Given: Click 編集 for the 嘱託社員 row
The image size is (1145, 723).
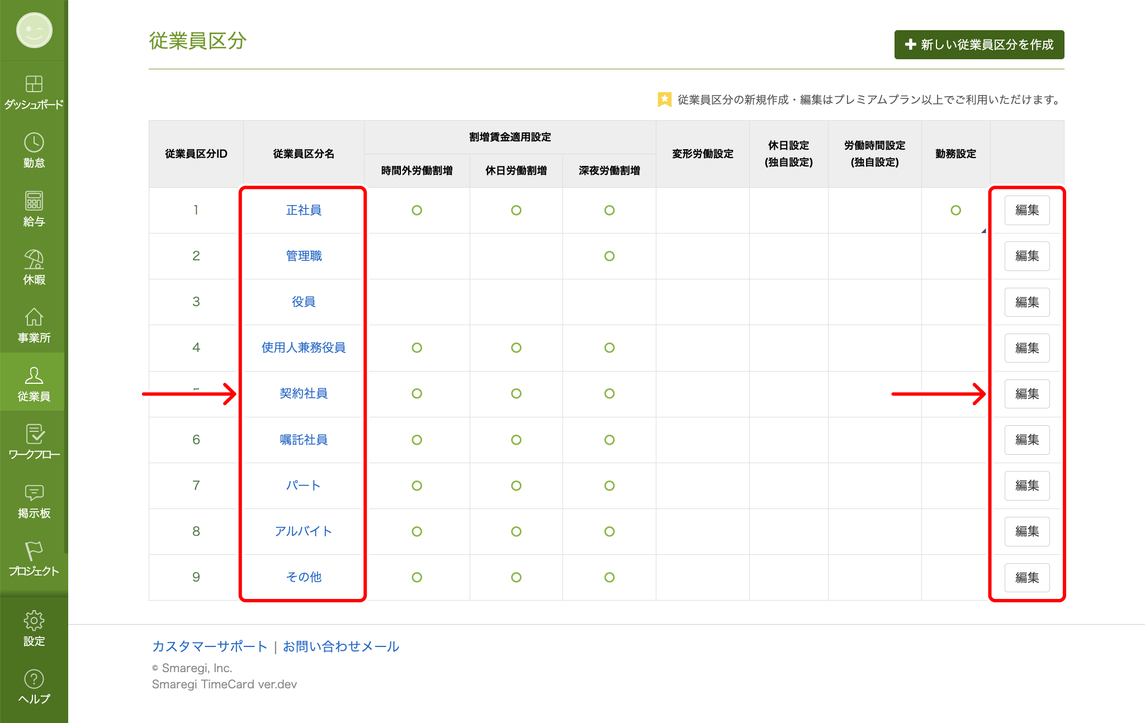Looking at the screenshot, I should 1026,440.
